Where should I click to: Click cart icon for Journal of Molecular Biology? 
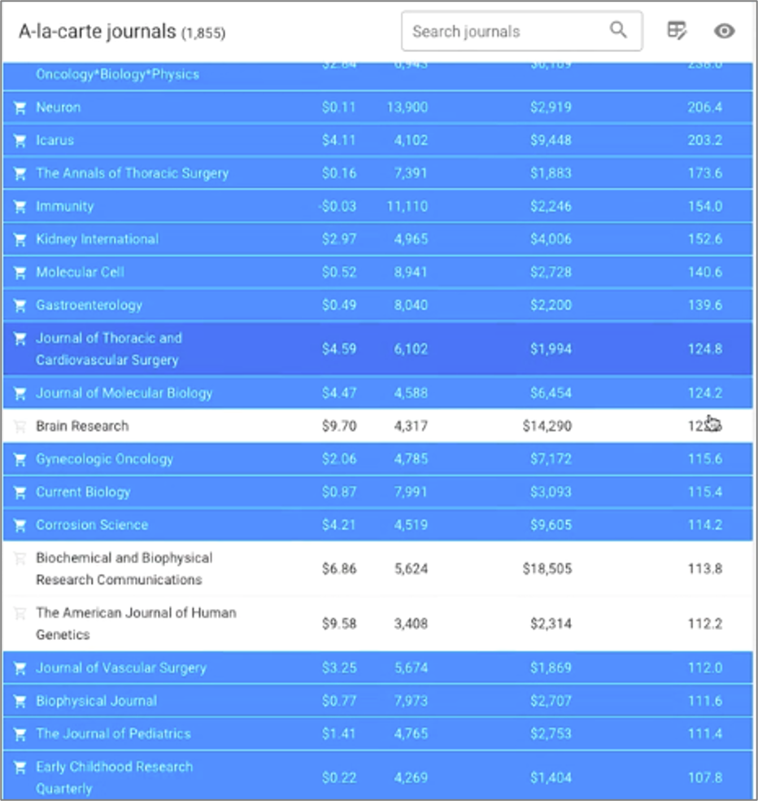pos(20,393)
